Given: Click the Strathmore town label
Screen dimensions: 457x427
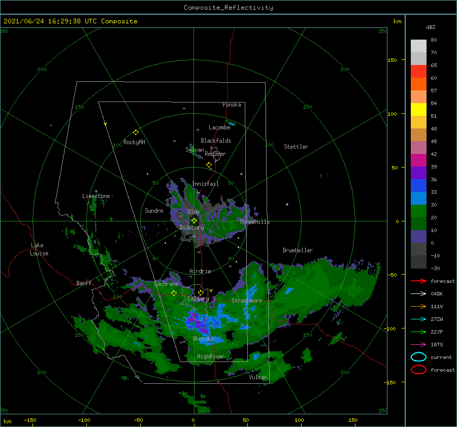Looking at the screenshot, I should (247, 301).
